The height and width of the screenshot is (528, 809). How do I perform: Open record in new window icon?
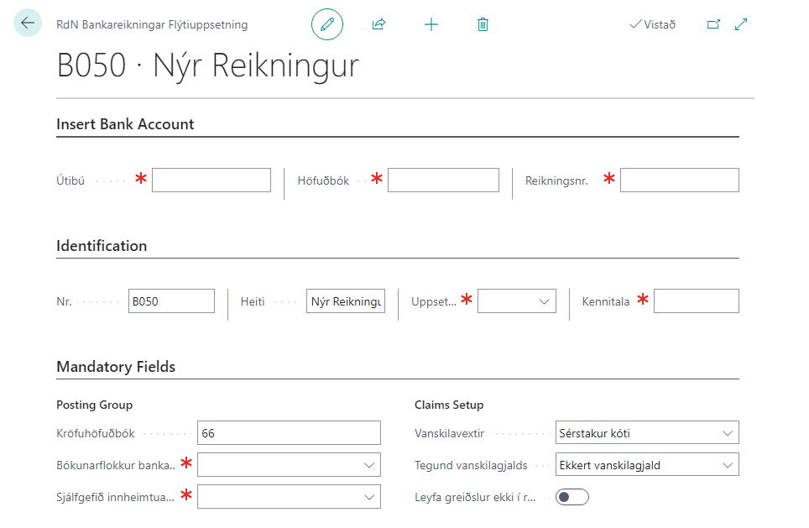(713, 24)
